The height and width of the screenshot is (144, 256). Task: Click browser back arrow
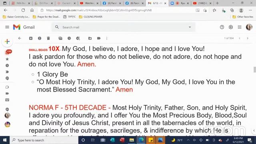(x=6, y=10)
